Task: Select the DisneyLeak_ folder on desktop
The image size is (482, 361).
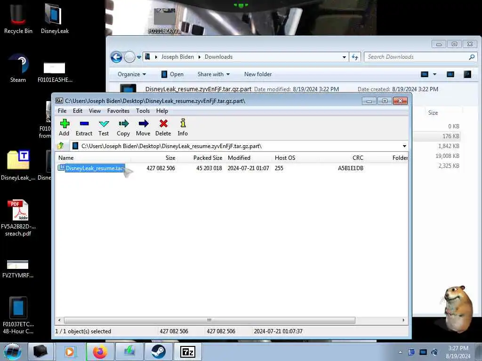Action: tap(18, 165)
